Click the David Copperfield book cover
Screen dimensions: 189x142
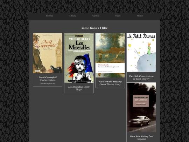click(x=48, y=53)
